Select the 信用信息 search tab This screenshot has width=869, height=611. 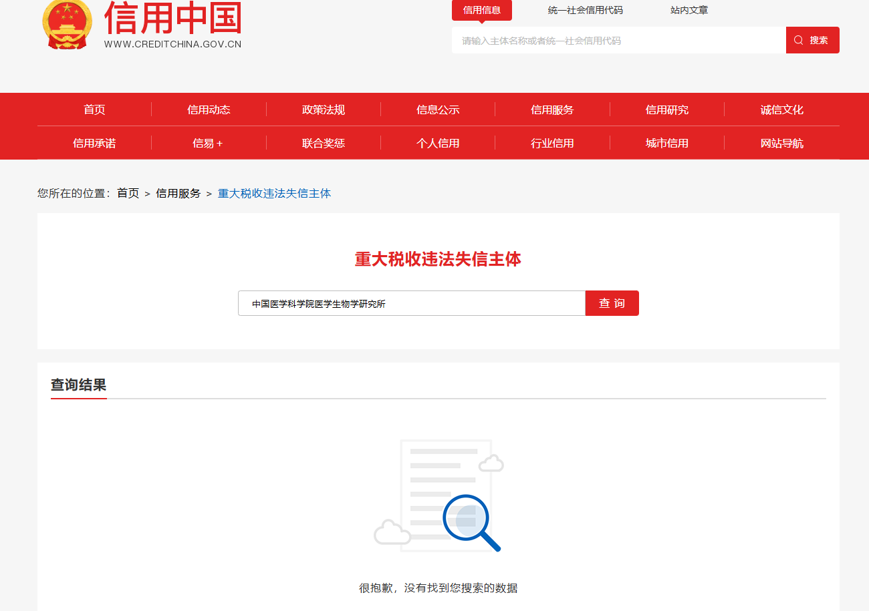[x=482, y=10]
